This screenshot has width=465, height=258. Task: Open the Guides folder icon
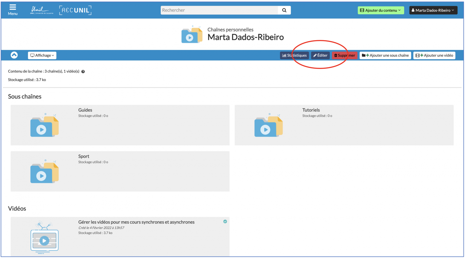(44, 126)
